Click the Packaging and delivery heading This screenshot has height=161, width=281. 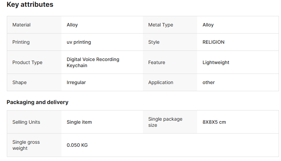coord(37,102)
